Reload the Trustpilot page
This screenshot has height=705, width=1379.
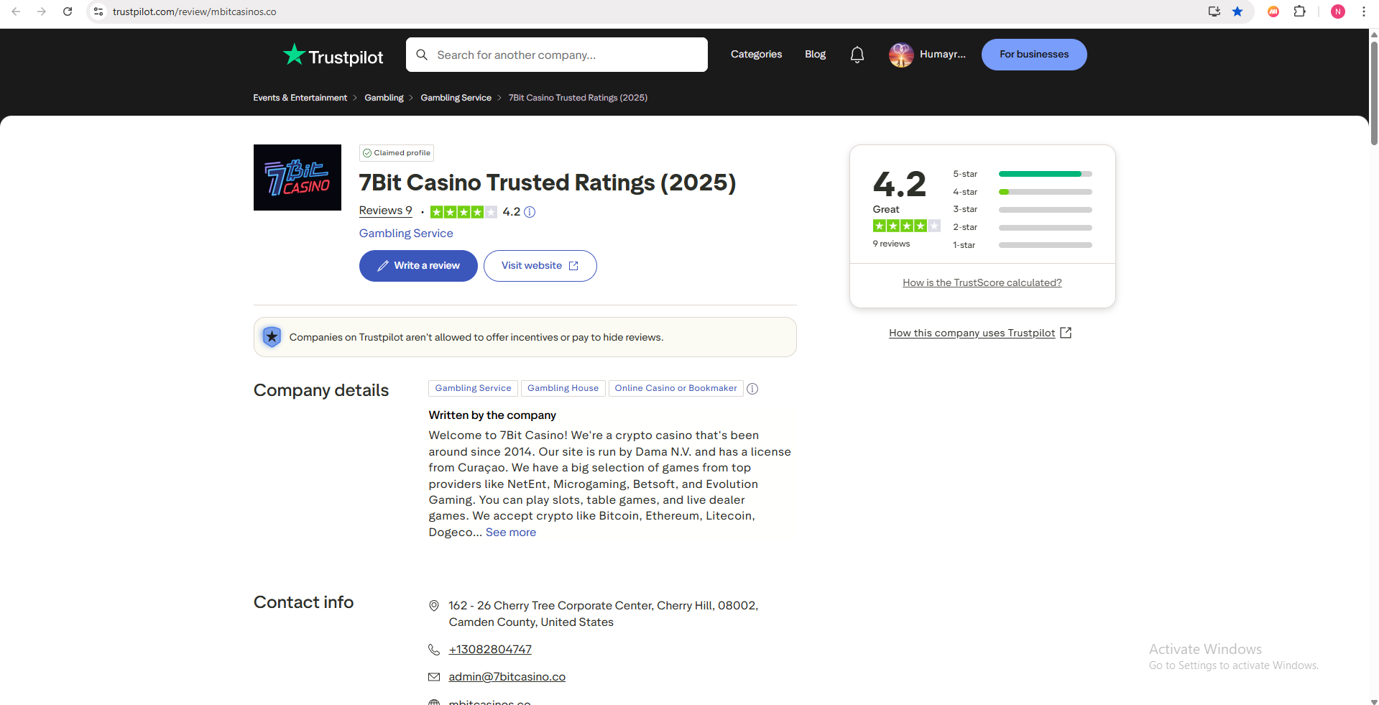pyautogui.click(x=68, y=11)
